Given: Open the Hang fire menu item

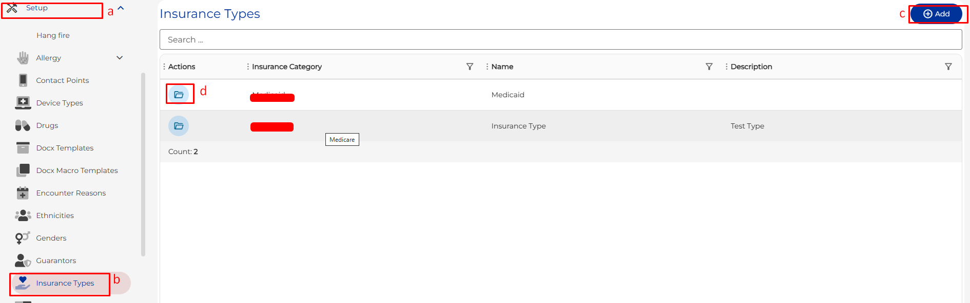Looking at the screenshot, I should point(53,35).
